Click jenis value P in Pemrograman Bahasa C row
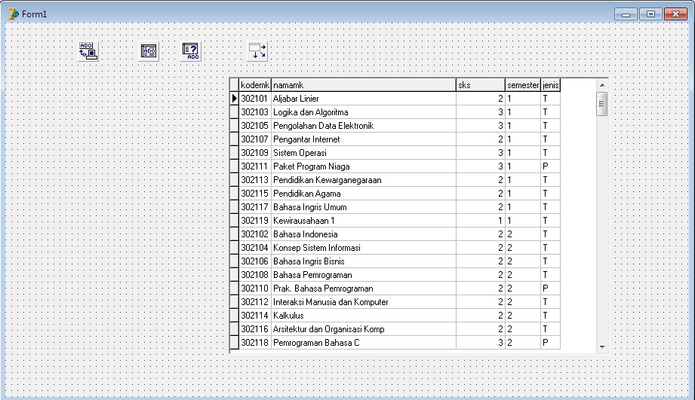The width and height of the screenshot is (695, 400). [x=551, y=343]
